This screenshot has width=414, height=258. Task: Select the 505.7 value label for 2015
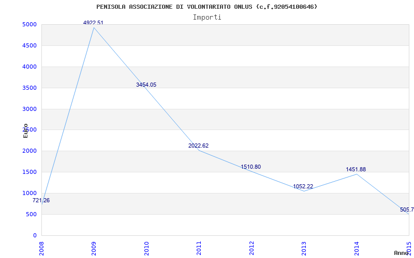407,210
